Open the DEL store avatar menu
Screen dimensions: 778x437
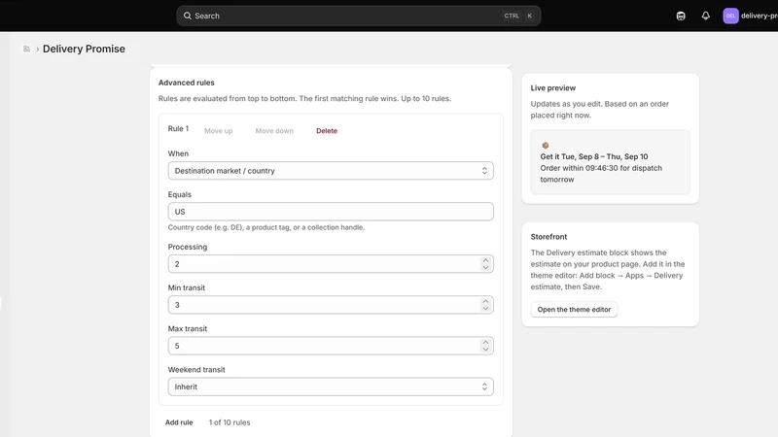point(730,16)
